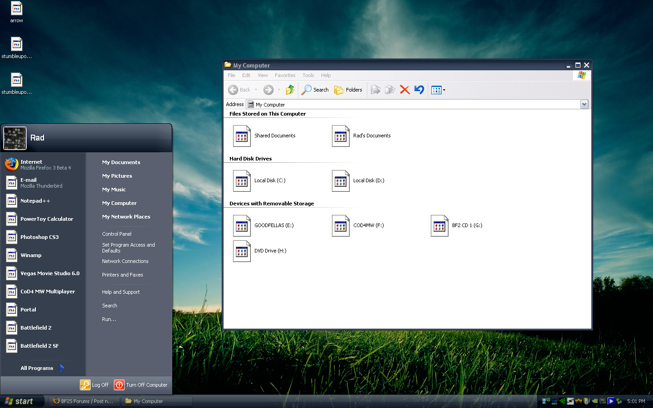Viewport: 653px width, 408px height.
Task: Open the File menu
Action: click(x=231, y=75)
